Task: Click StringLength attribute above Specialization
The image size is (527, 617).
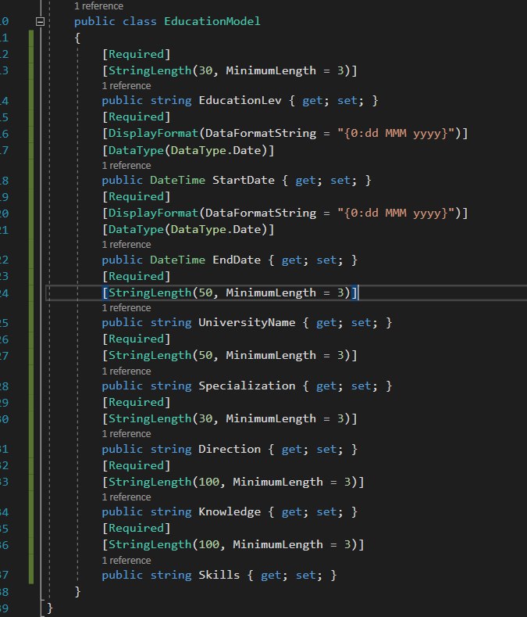Action: coord(150,355)
